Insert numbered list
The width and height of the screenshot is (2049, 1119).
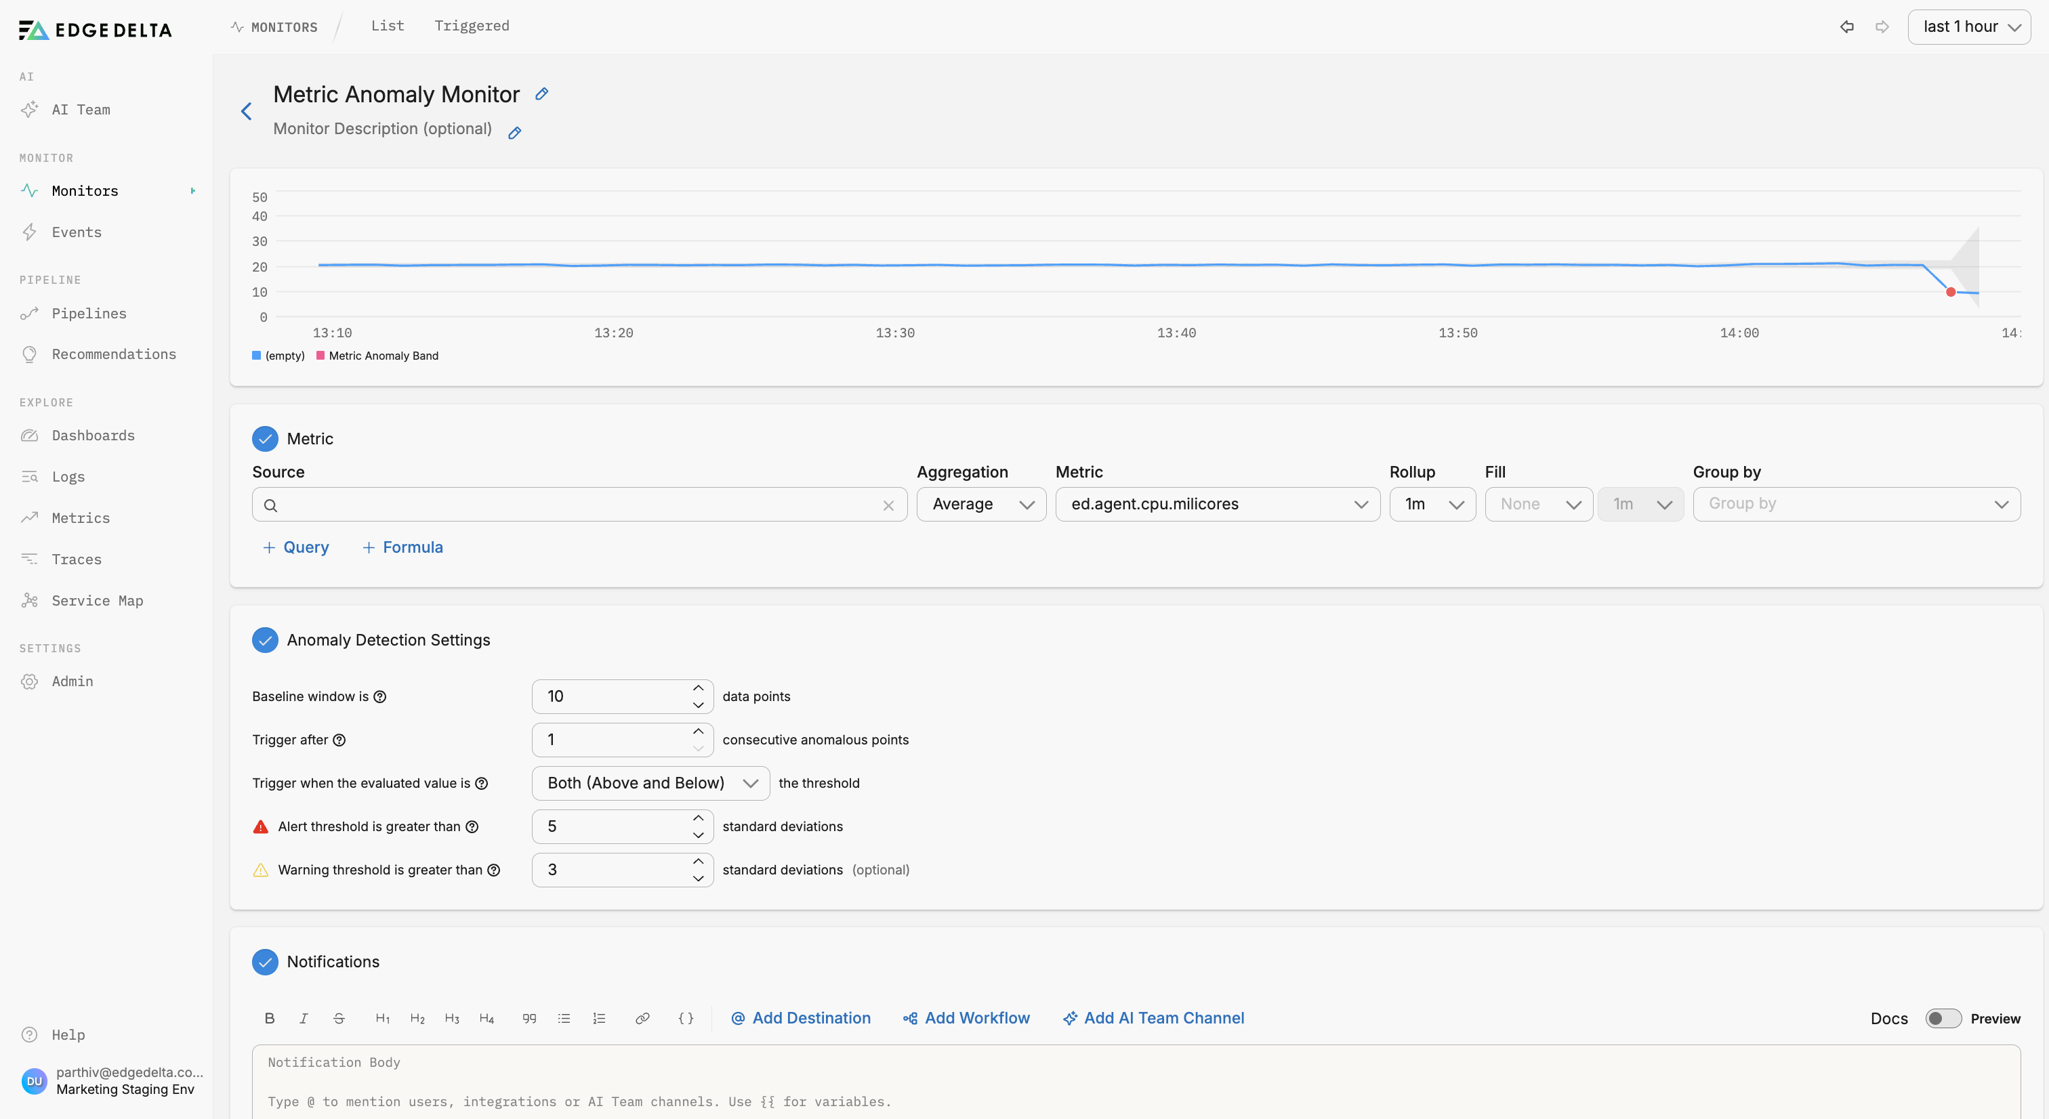[599, 1019]
